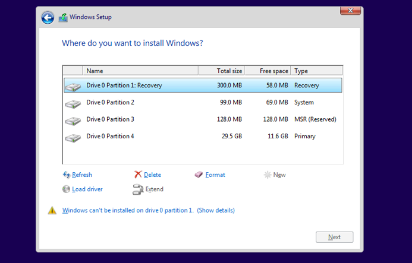Click the MSR (Reserved) type cell
The width and height of the screenshot is (412, 263).
(x=315, y=119)
